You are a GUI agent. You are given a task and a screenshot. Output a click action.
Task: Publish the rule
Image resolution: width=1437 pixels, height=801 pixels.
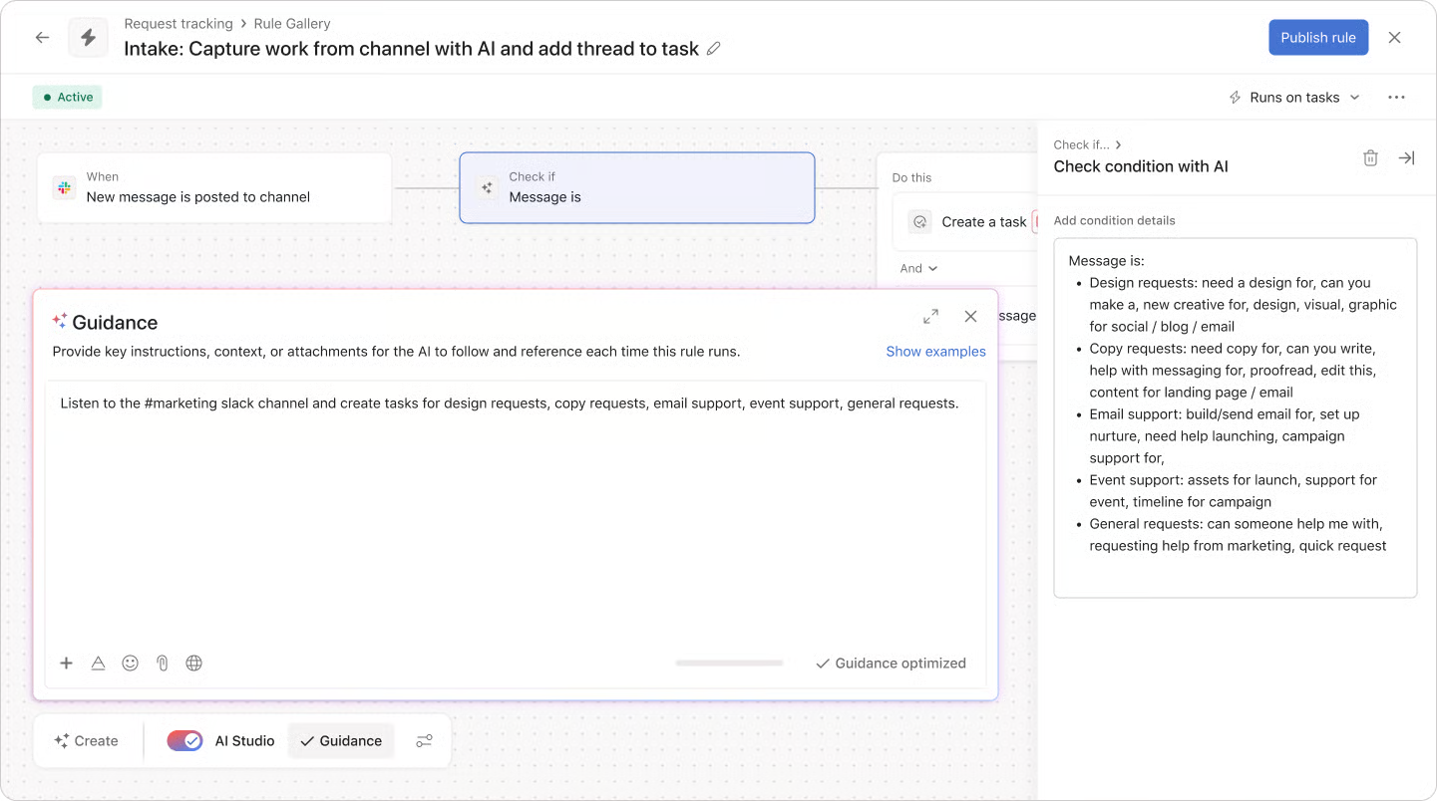[x=1318, y=37]
